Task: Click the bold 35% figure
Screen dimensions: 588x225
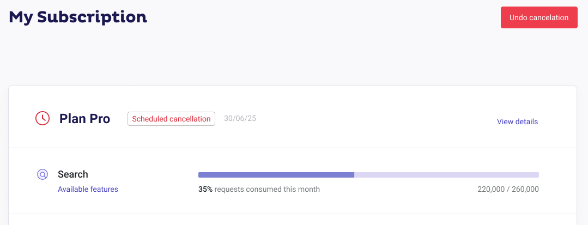Action: click(205, 190)
